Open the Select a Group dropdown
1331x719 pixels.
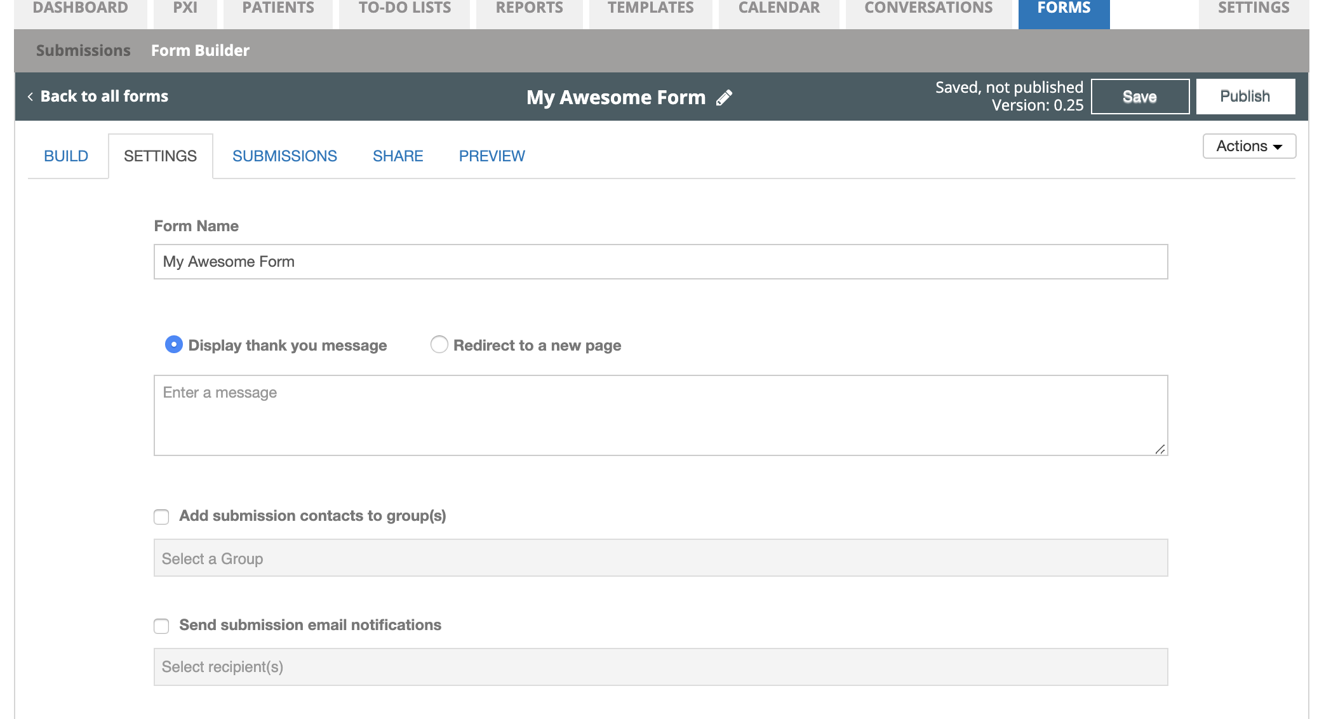660,558
